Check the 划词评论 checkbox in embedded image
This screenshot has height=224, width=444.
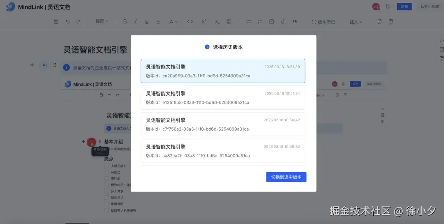click(x=106, y=197)
